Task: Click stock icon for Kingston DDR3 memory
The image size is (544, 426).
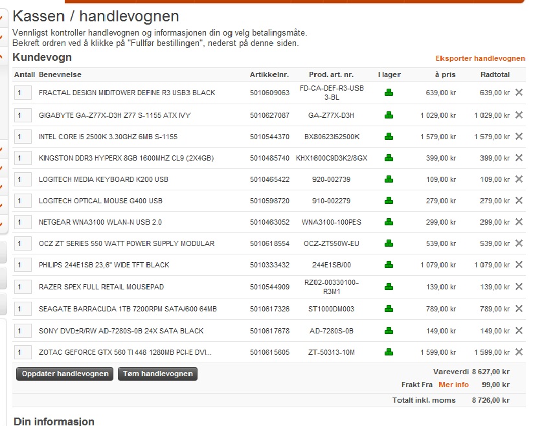Action: (389, 158)
